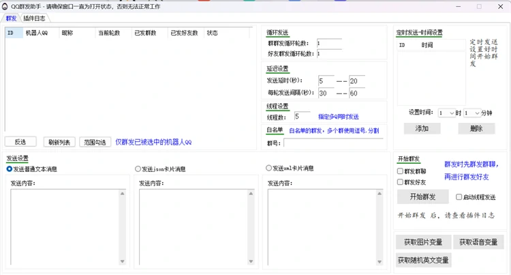Viewport: 511px width, 275px height.
Task: Click the 已发群数 column header
Action: (150, 33)
